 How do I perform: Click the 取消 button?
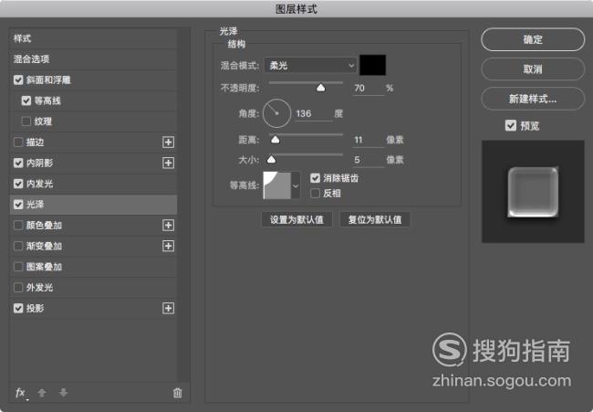[533, 69]
